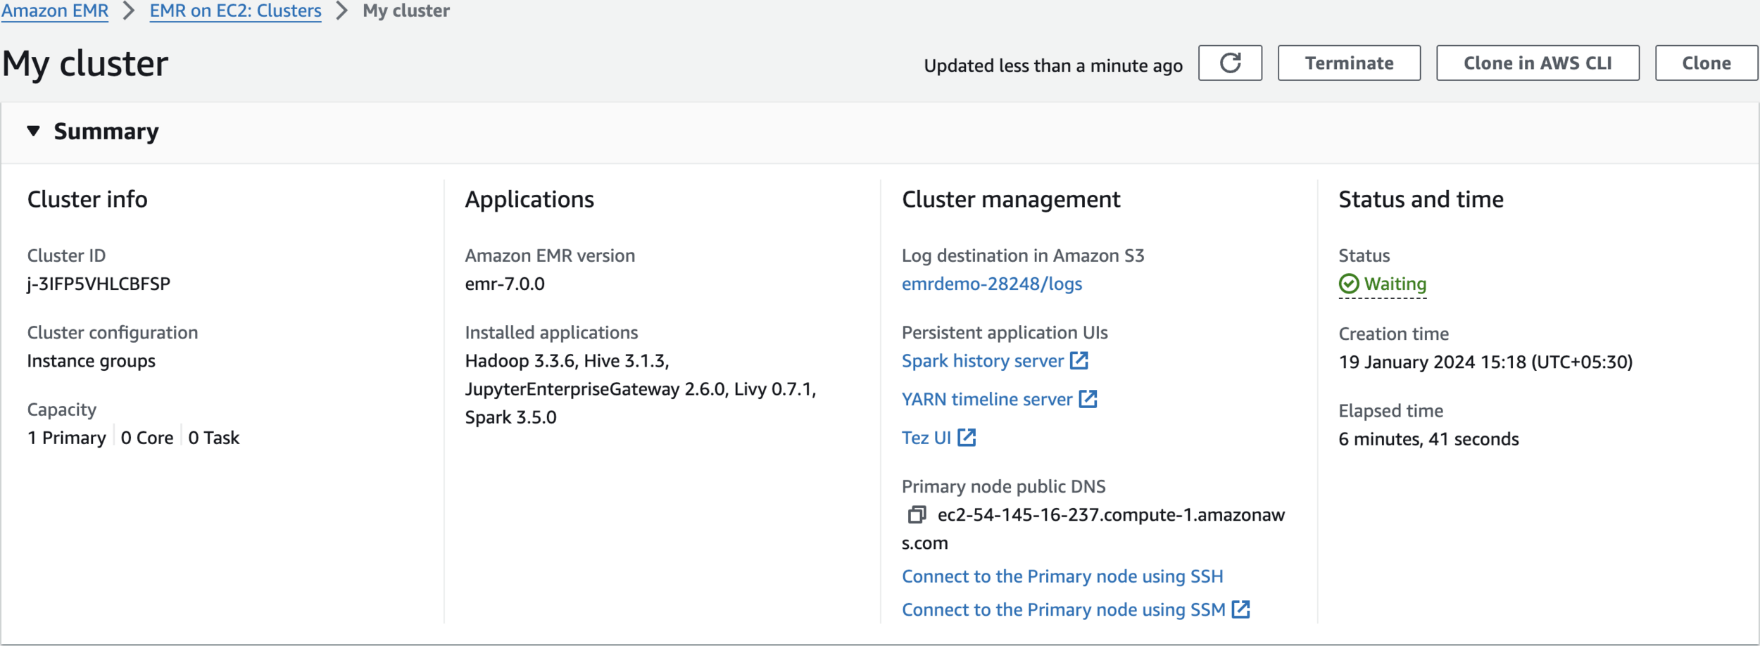Connect to the Primary node using SSH
This screenshot has height=646, width=1760.
(x=1062, y=576)
